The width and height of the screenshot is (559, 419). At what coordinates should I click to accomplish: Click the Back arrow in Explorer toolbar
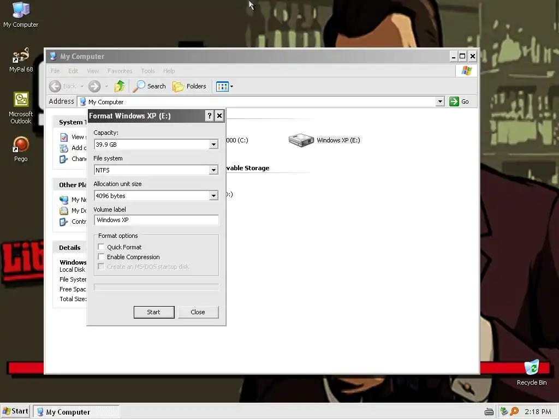click(55, 86)
